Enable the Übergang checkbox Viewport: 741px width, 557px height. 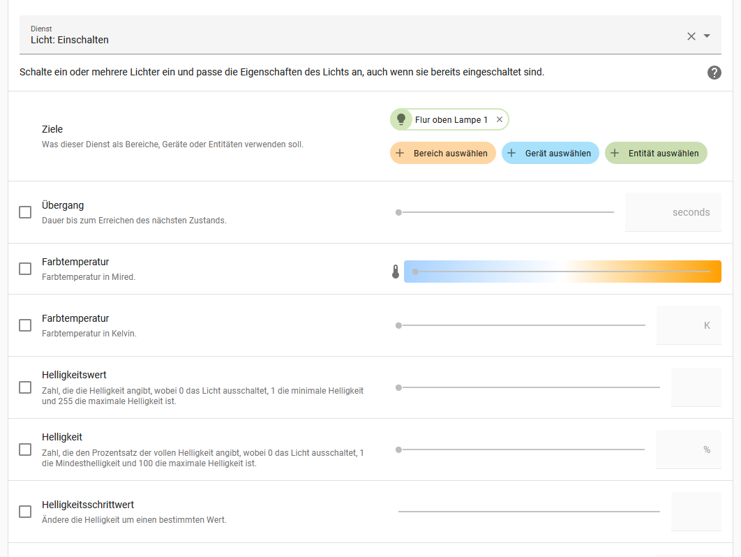coord(25,212)
